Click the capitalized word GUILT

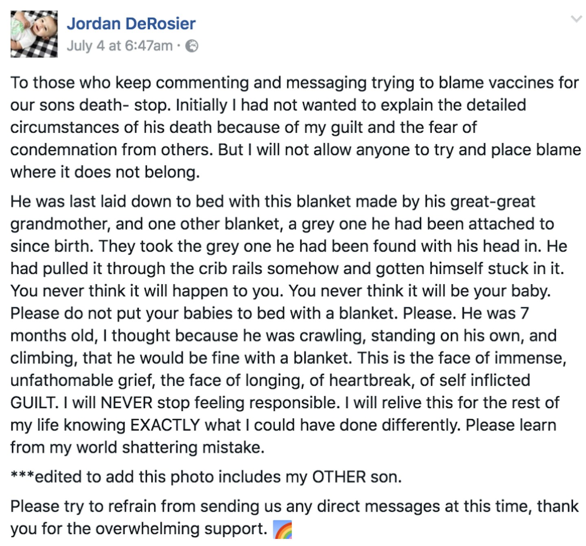[35, 403]
